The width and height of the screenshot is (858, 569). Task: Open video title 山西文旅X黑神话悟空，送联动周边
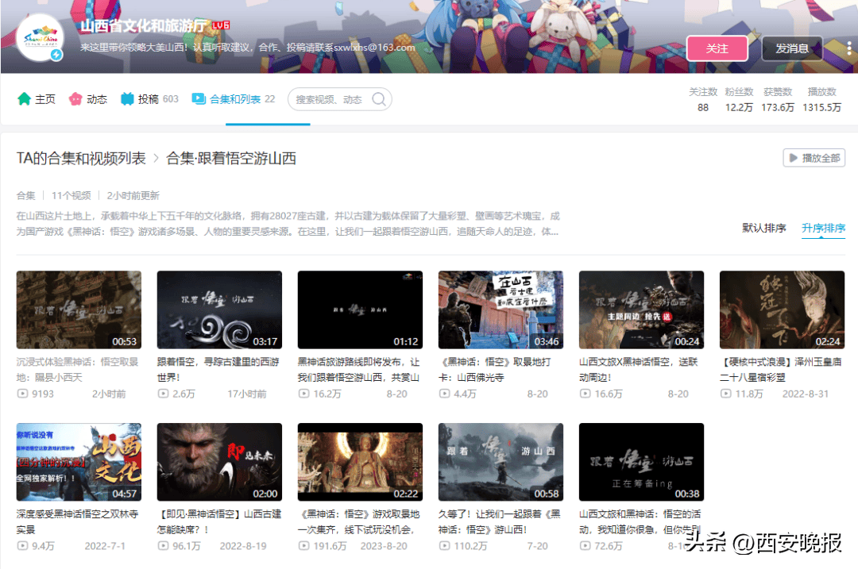639,370
